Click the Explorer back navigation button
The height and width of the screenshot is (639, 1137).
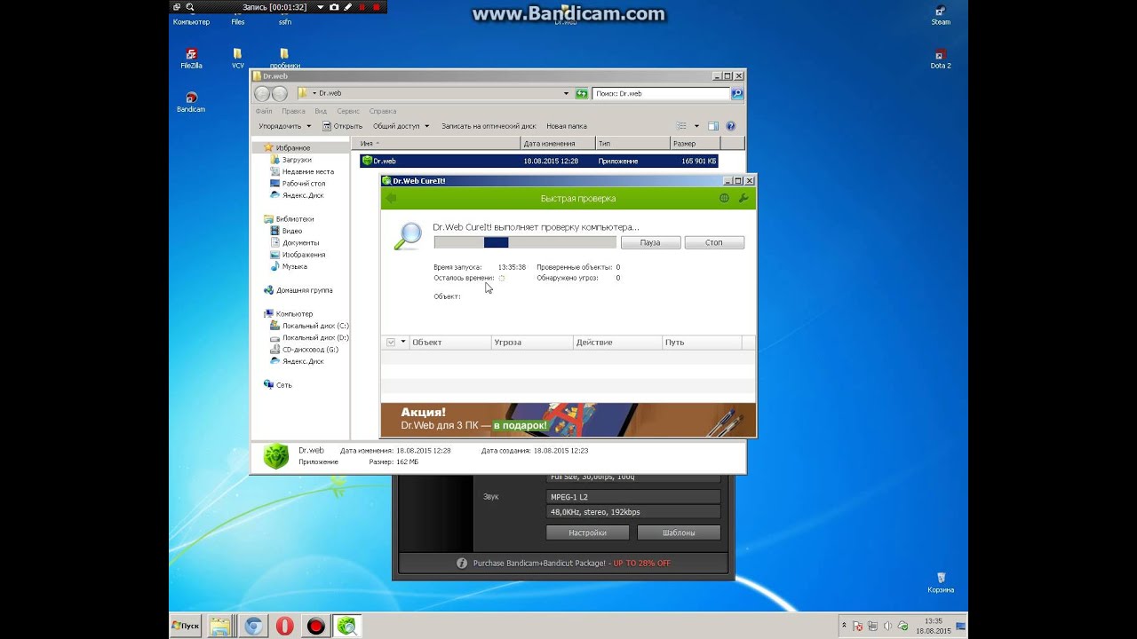(x=262, y=93)
